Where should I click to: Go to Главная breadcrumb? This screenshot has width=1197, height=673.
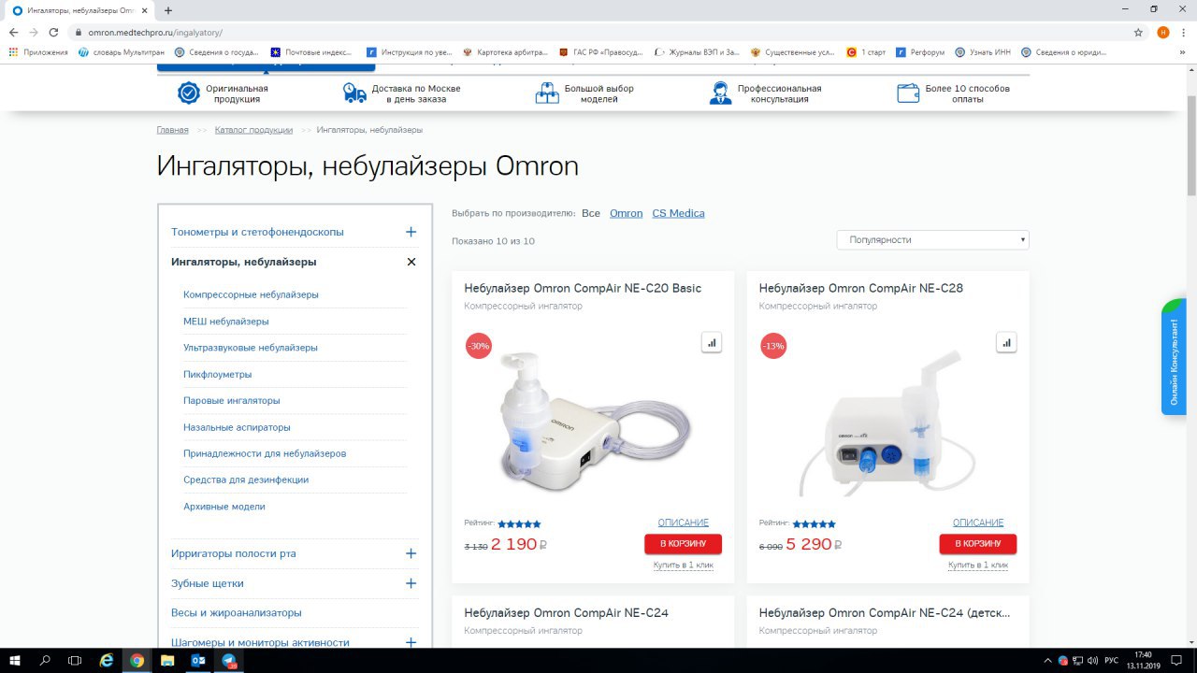tap(173, 130)
